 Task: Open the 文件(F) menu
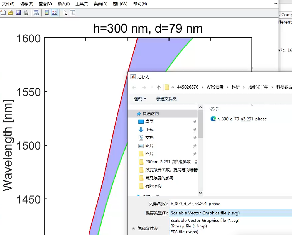tap(8, 4)
